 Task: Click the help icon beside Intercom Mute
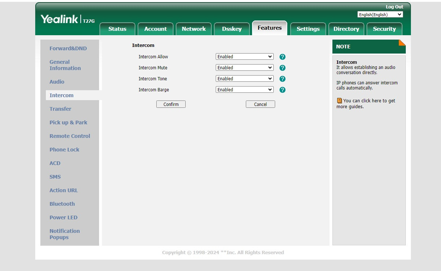pyautogui.click(x=282, y=68)
